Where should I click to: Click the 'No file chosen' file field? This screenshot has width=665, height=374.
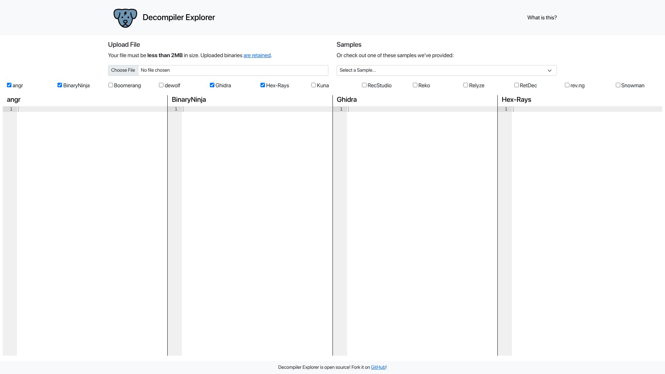tap(218, 70)
